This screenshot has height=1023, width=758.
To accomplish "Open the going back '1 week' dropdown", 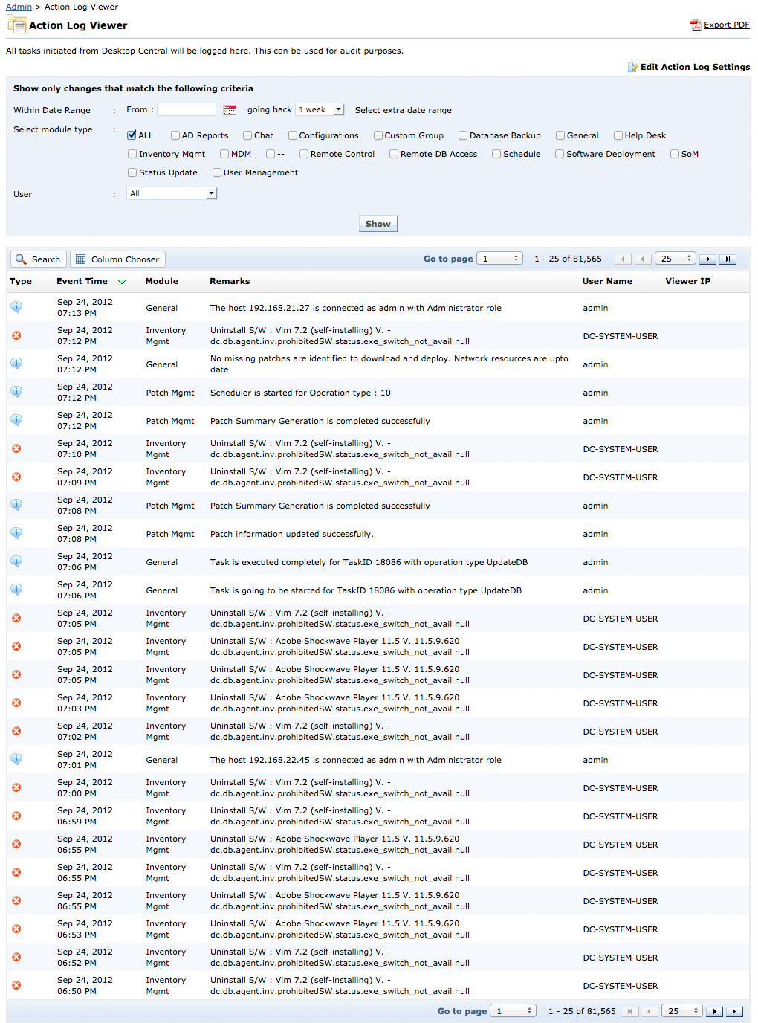I will tap(320, 109).
